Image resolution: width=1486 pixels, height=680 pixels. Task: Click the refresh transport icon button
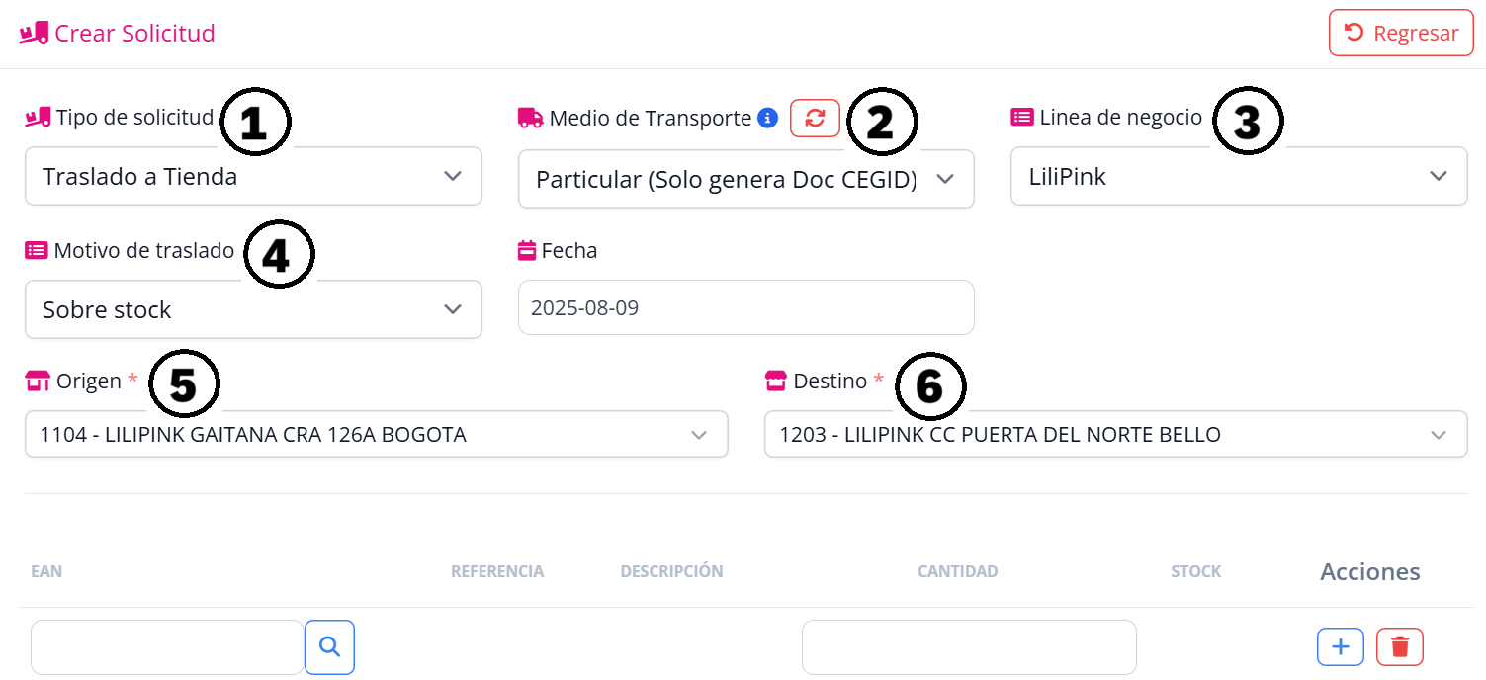point(815,119)
